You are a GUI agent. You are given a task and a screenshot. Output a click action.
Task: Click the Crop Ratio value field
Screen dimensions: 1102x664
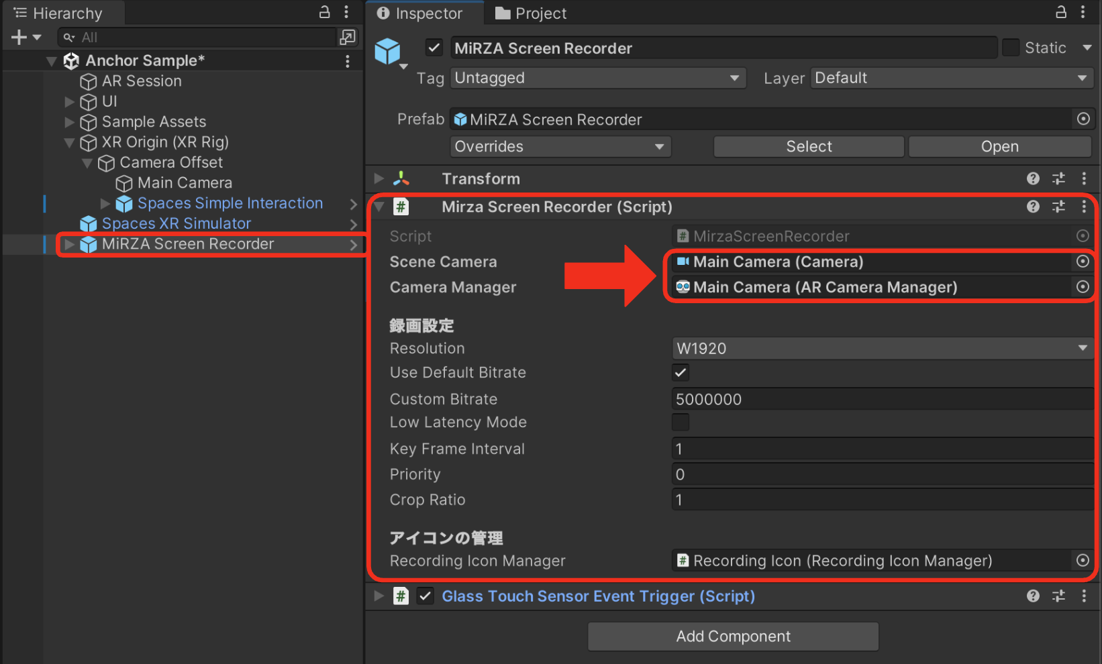click(x=883, y=500)
